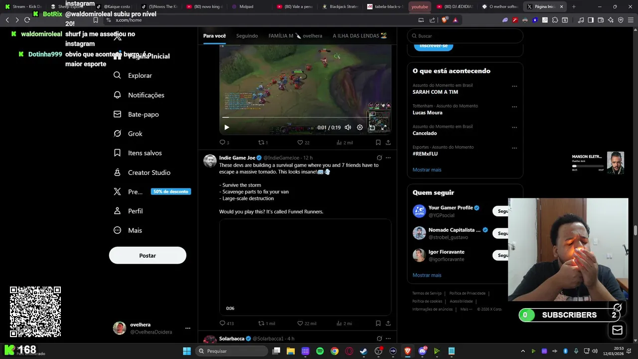Open the browser extensions puzzle icon

555,20
